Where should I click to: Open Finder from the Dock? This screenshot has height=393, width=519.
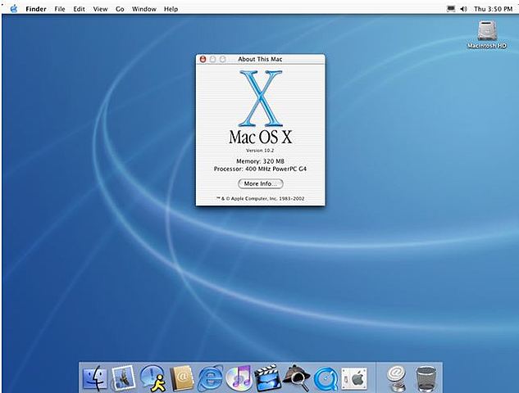(x=95, y=378)
